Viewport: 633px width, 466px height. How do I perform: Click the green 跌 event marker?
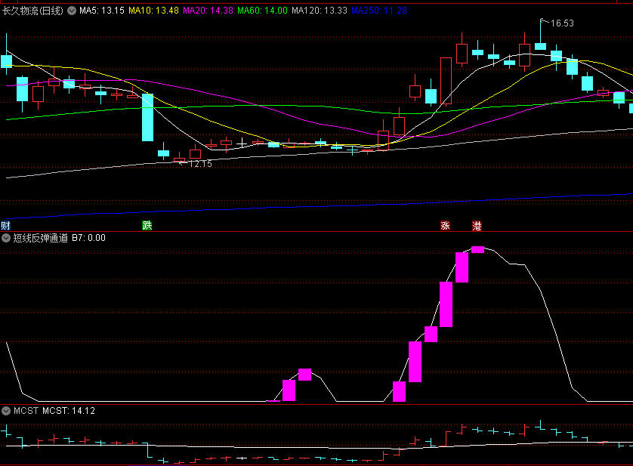pos(147,225)
